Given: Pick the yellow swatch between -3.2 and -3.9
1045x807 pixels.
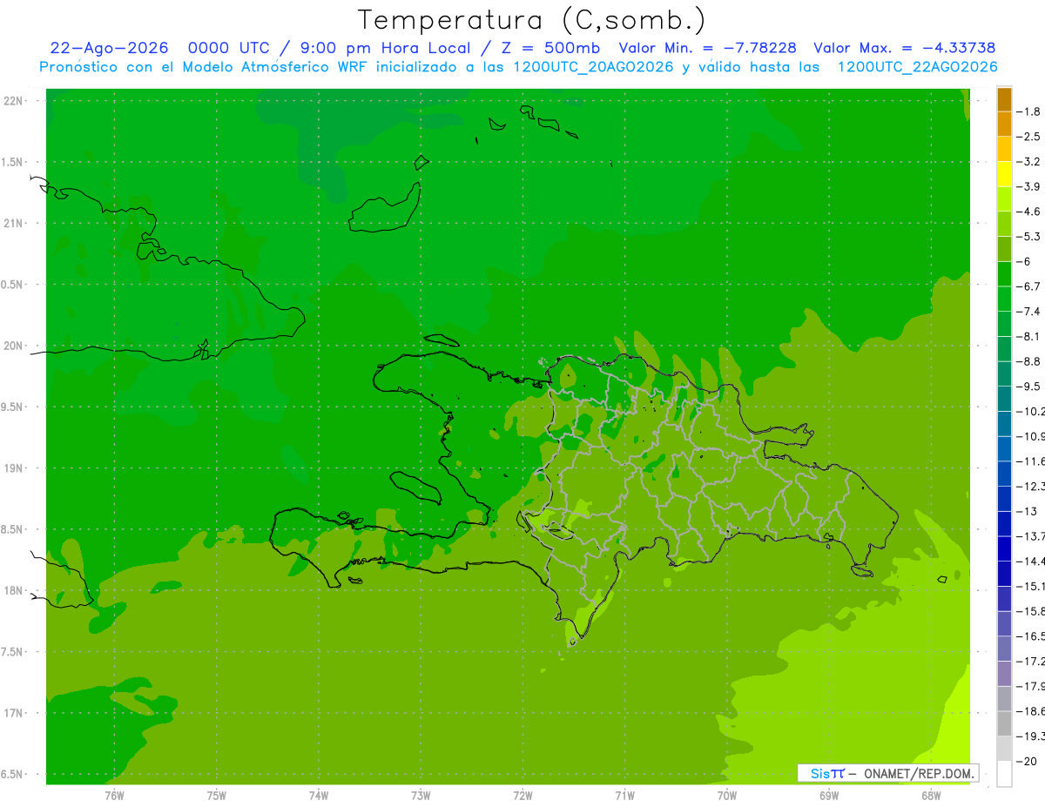Looking at the screenshot, I should [1004, 174].
